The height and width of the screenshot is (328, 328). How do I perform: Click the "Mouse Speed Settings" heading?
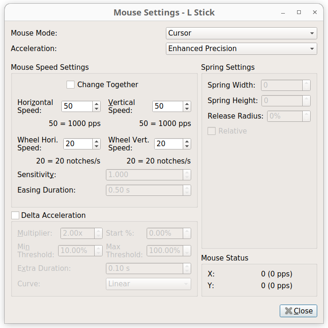[x=50, y=67]
